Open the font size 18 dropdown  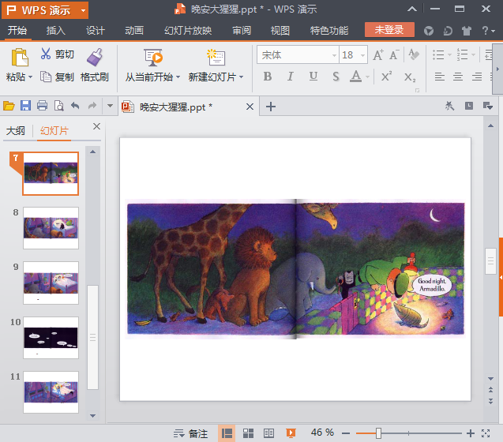362,55
